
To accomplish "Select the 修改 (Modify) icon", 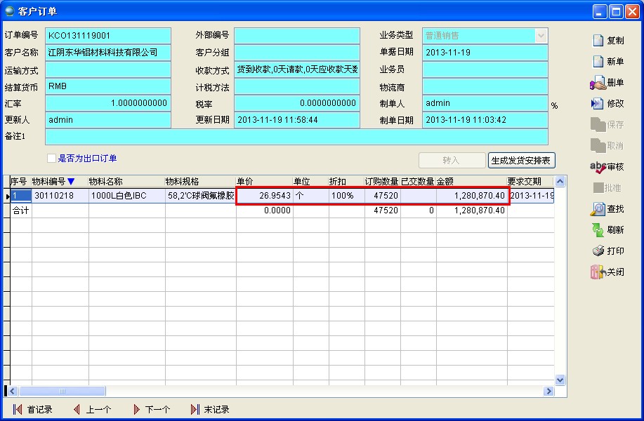I will [x=608, y=103].
